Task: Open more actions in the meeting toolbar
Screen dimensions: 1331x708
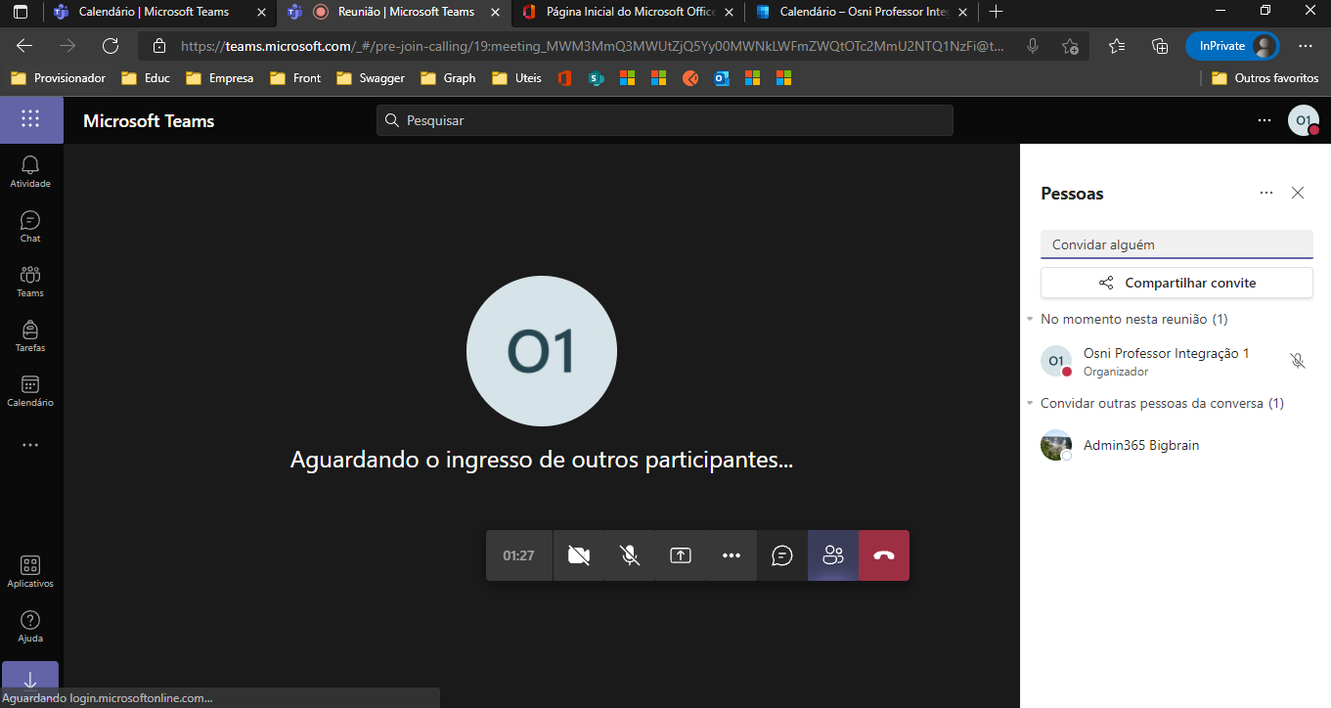Action: point(732,555)
